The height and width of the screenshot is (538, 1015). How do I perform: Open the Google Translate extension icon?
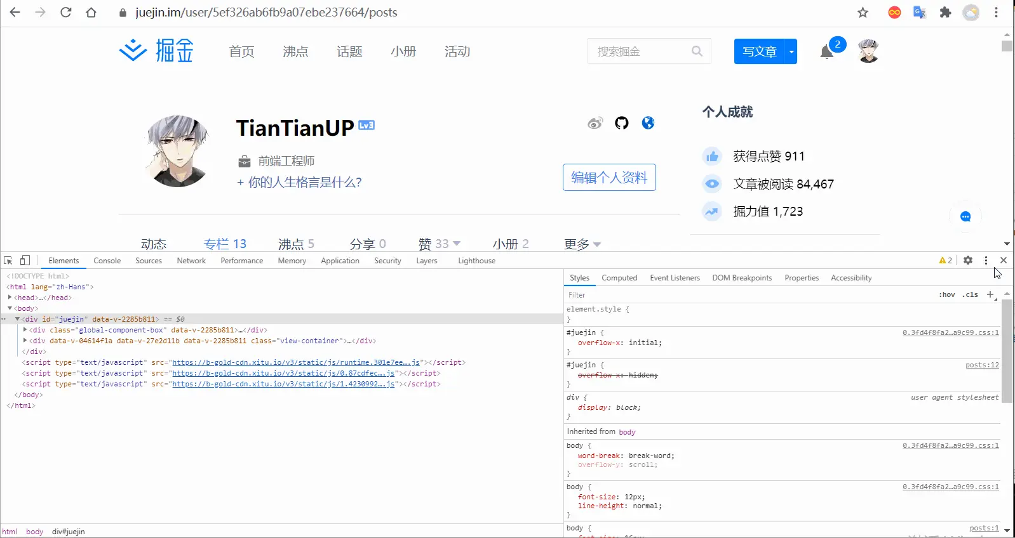point(920,12)
